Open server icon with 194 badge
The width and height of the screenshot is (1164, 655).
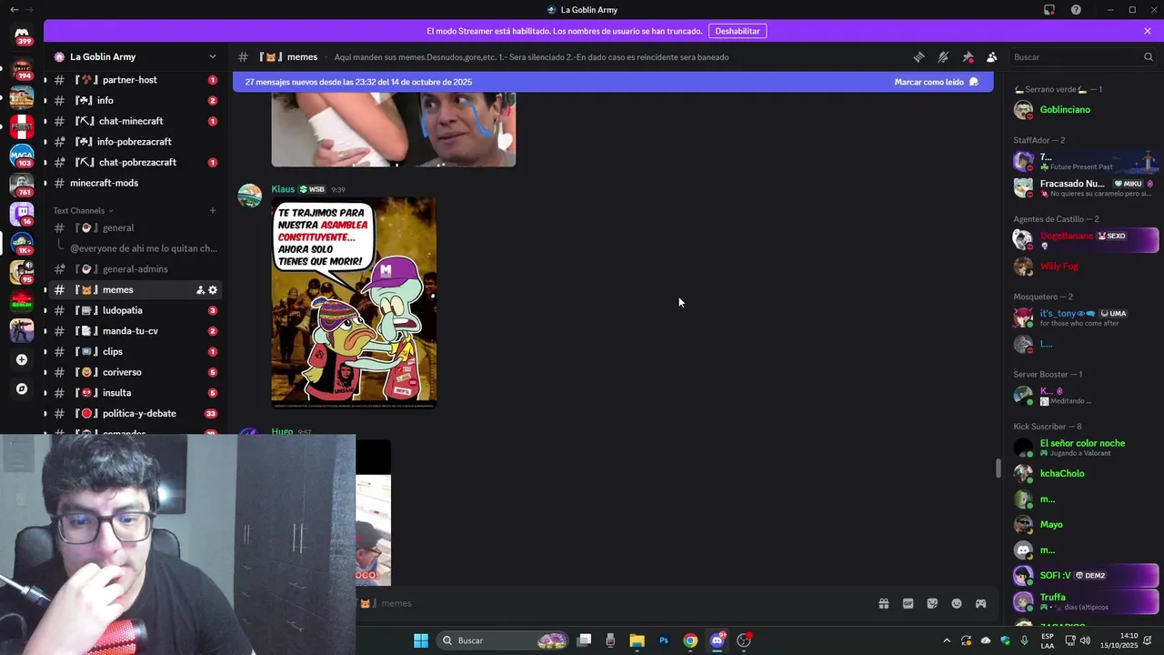22,68
